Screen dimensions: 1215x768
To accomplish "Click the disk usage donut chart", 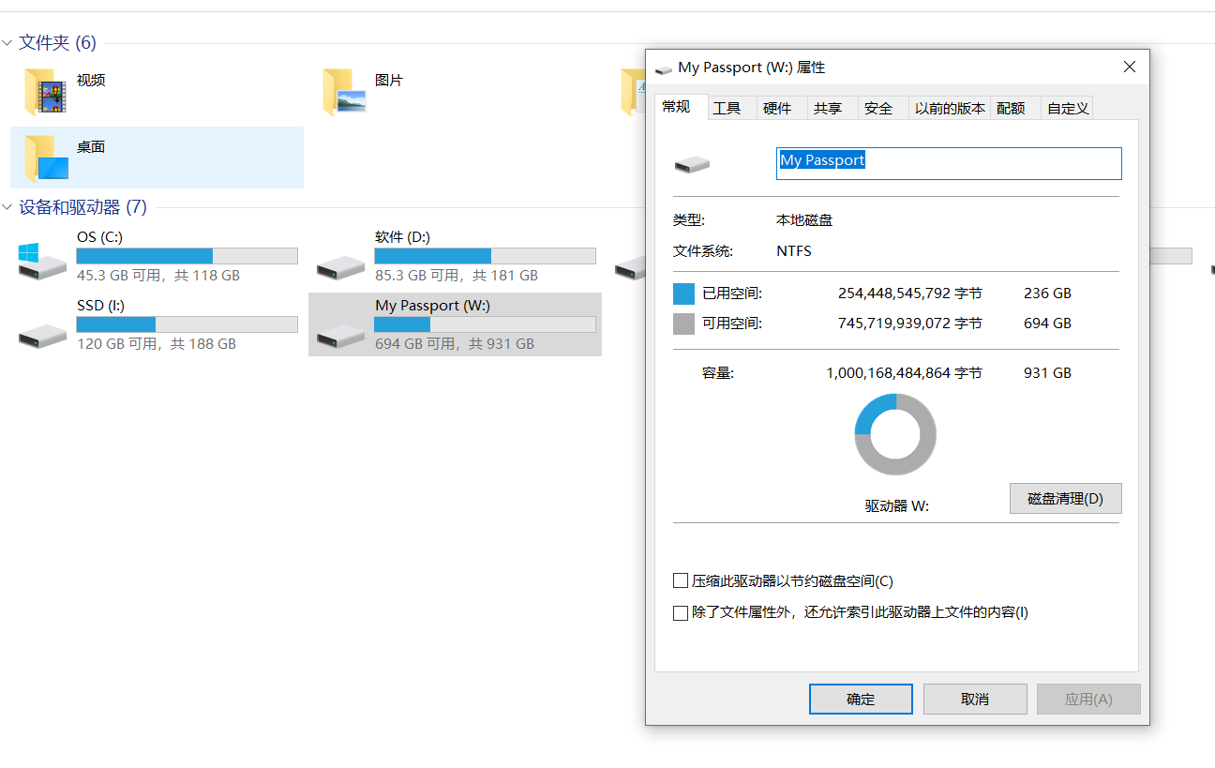I will point(895,434).
